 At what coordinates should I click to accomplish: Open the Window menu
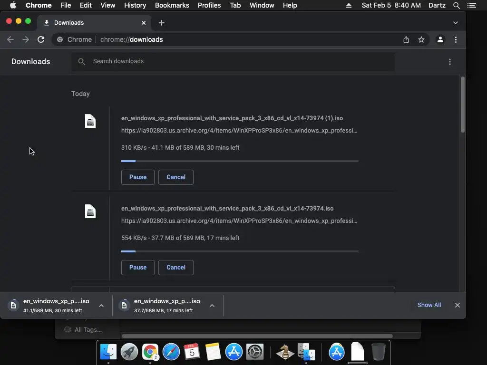click(262, 5)
